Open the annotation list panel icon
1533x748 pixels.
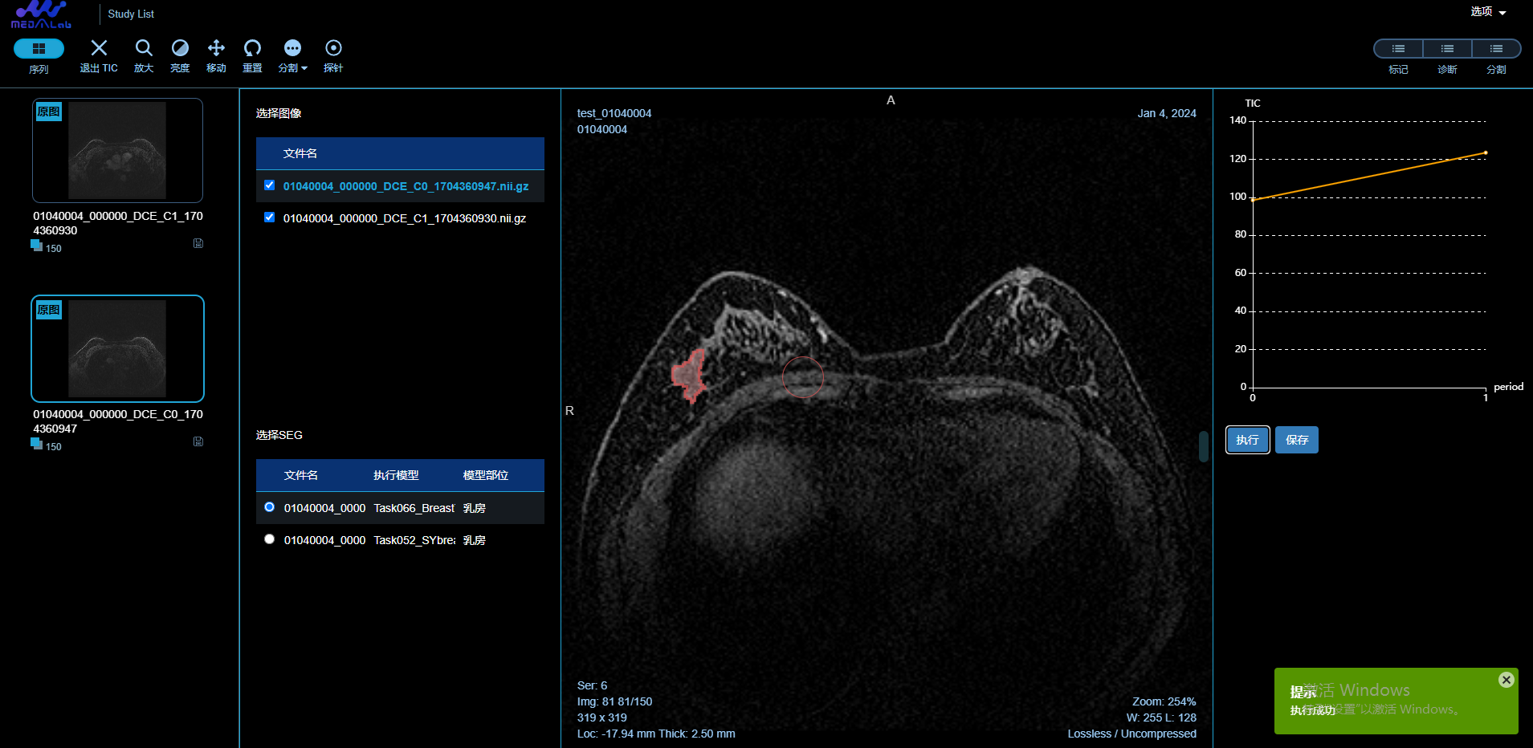coord(1398,49)
